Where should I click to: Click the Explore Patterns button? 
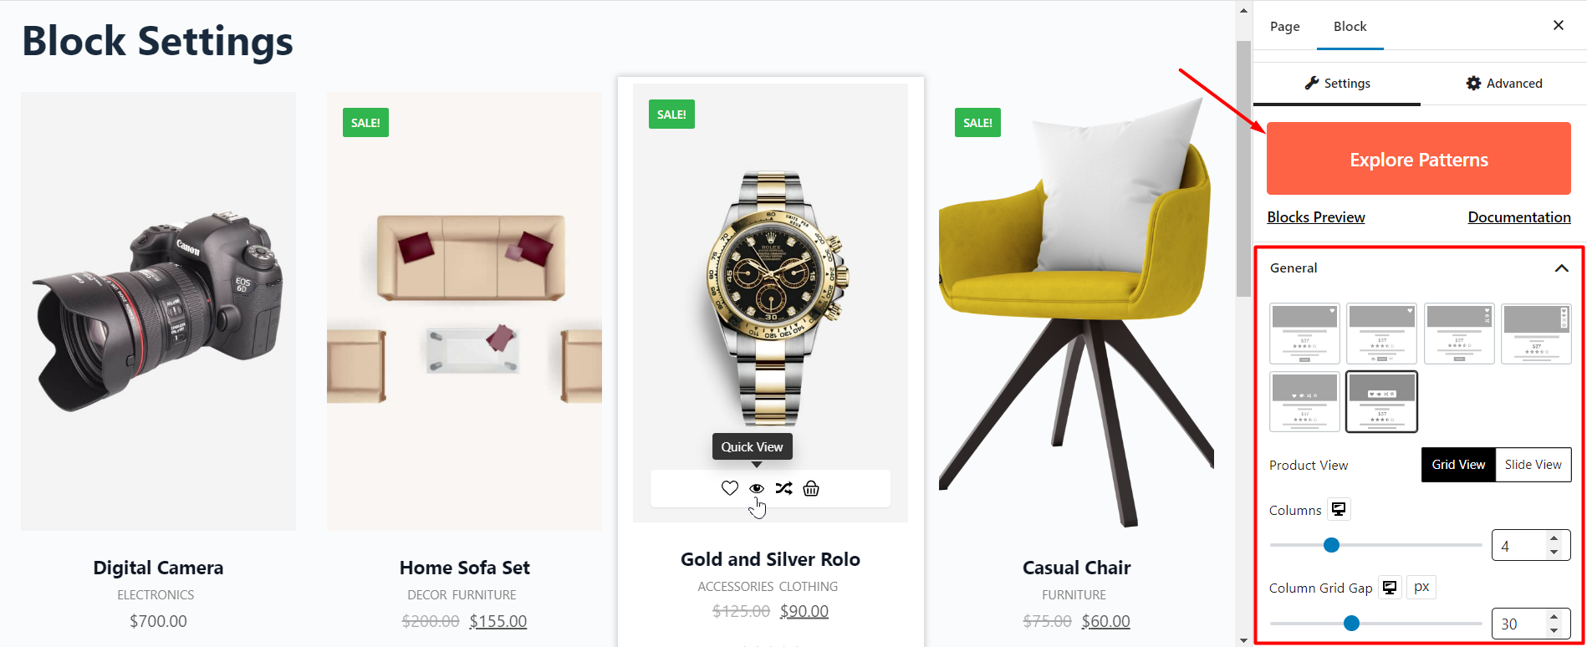click(x=1419, y=159)
